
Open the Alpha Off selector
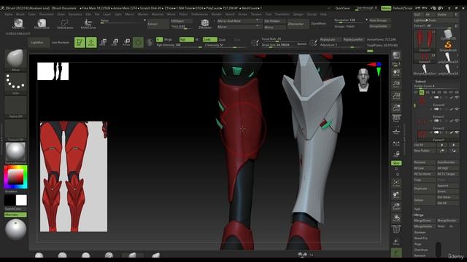(x=15, y=107)
